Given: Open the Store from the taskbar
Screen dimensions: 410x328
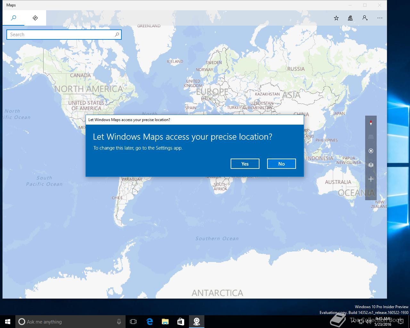Looking at the screenshot, I should pos(181,322).
